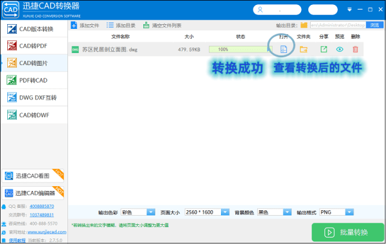Select the CAD转图片 sidebar item
Screen dimensions: 386x244
[34, 63]
